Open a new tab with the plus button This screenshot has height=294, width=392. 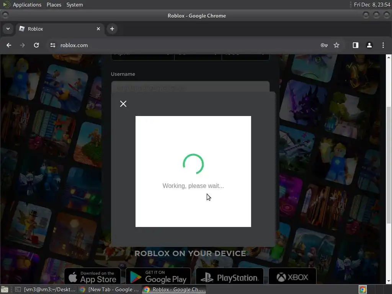coord(112,29)
